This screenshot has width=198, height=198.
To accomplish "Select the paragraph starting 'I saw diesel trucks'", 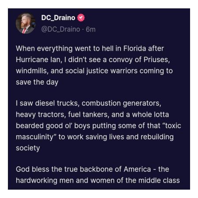I will tap(99, 125).
